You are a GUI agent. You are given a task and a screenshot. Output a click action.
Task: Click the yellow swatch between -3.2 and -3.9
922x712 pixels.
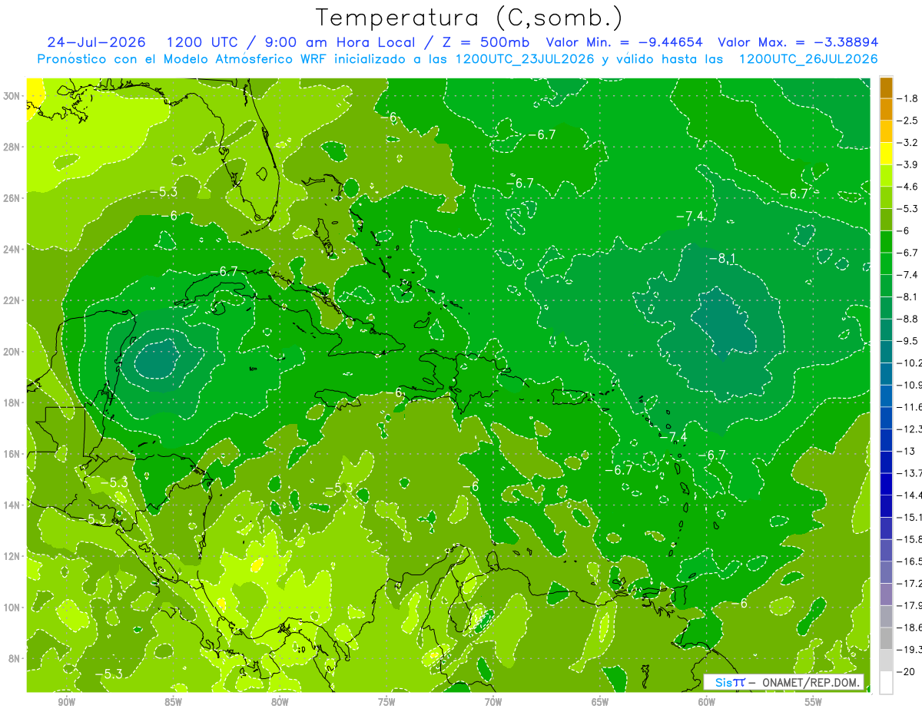pos(886,154)
